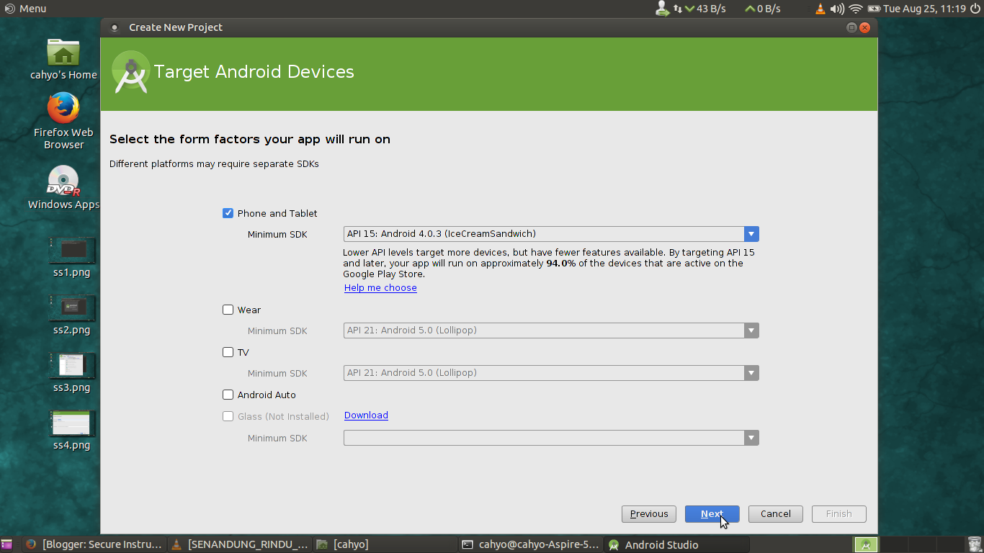Switch to Blogger Firefox taskbar window
Viewport: 984px width, 553px height.
coord(94,544)
